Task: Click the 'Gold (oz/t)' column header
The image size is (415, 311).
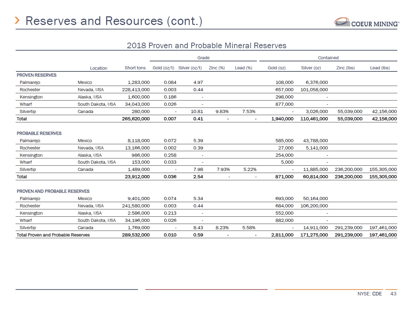Action: (x=163, y=68)
